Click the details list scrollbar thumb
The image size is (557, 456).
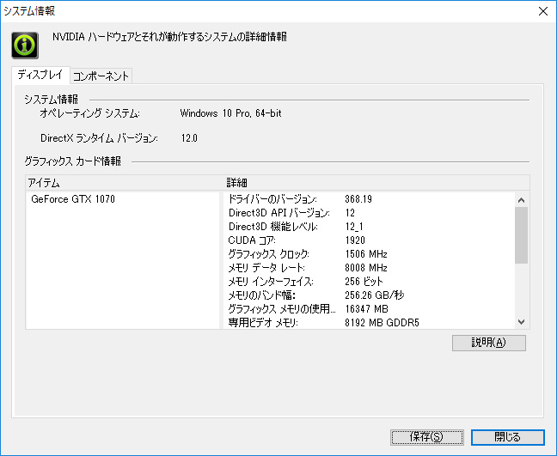tap(521, 235)
